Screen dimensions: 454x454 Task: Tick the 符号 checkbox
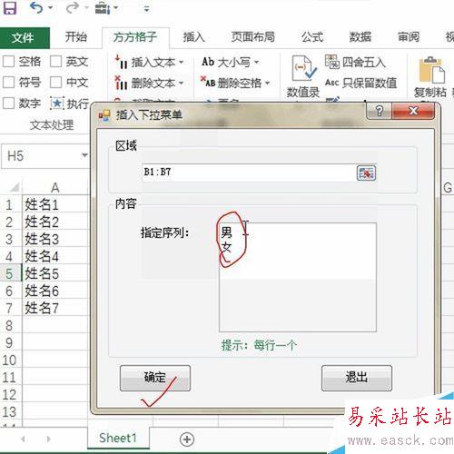pyautogui.click(x=8, y=82)
